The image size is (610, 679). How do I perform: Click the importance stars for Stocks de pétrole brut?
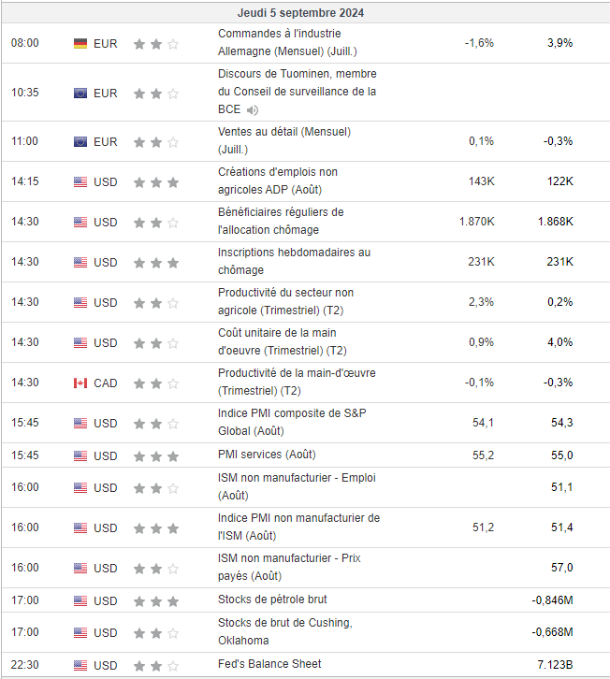[x=155, y=600]
